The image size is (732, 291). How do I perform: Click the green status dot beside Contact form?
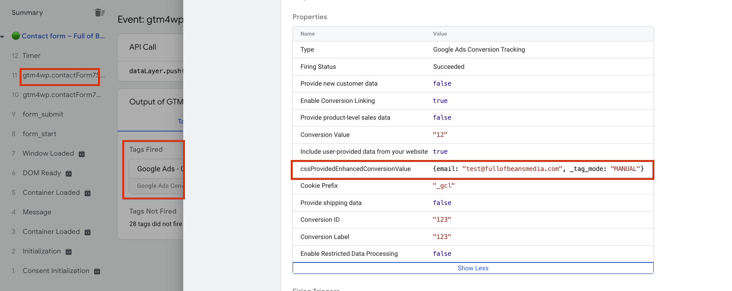16,36
